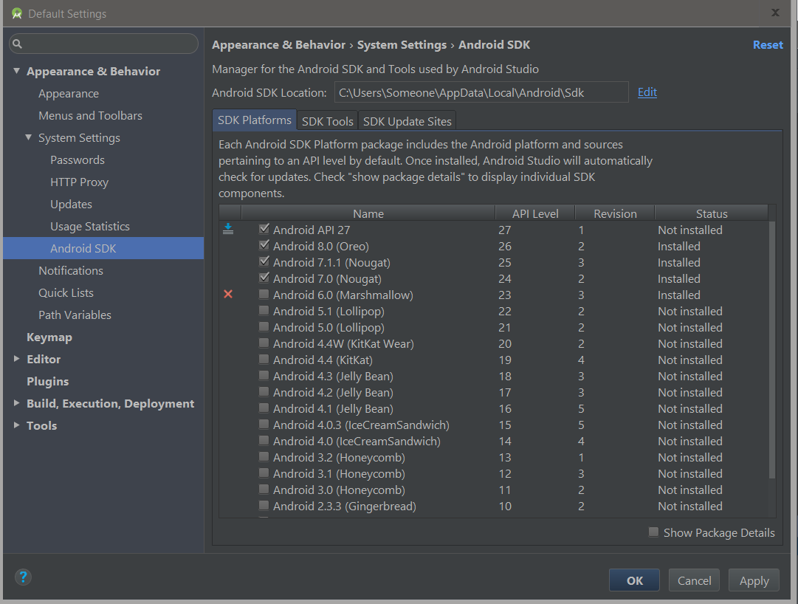Select the Android 4.1 (Jelly Bean) row

pos(494,408)
